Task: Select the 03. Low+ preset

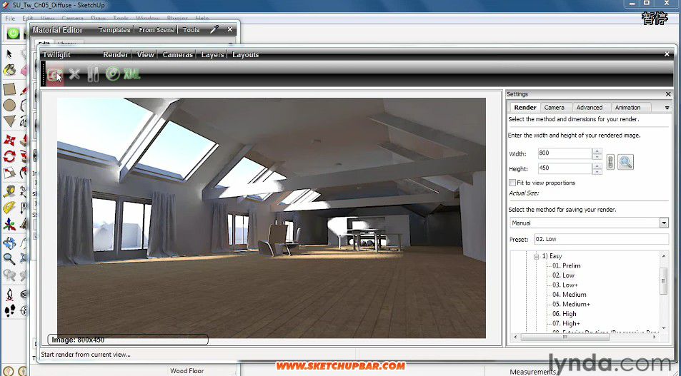Action: (x=565, y=285)
